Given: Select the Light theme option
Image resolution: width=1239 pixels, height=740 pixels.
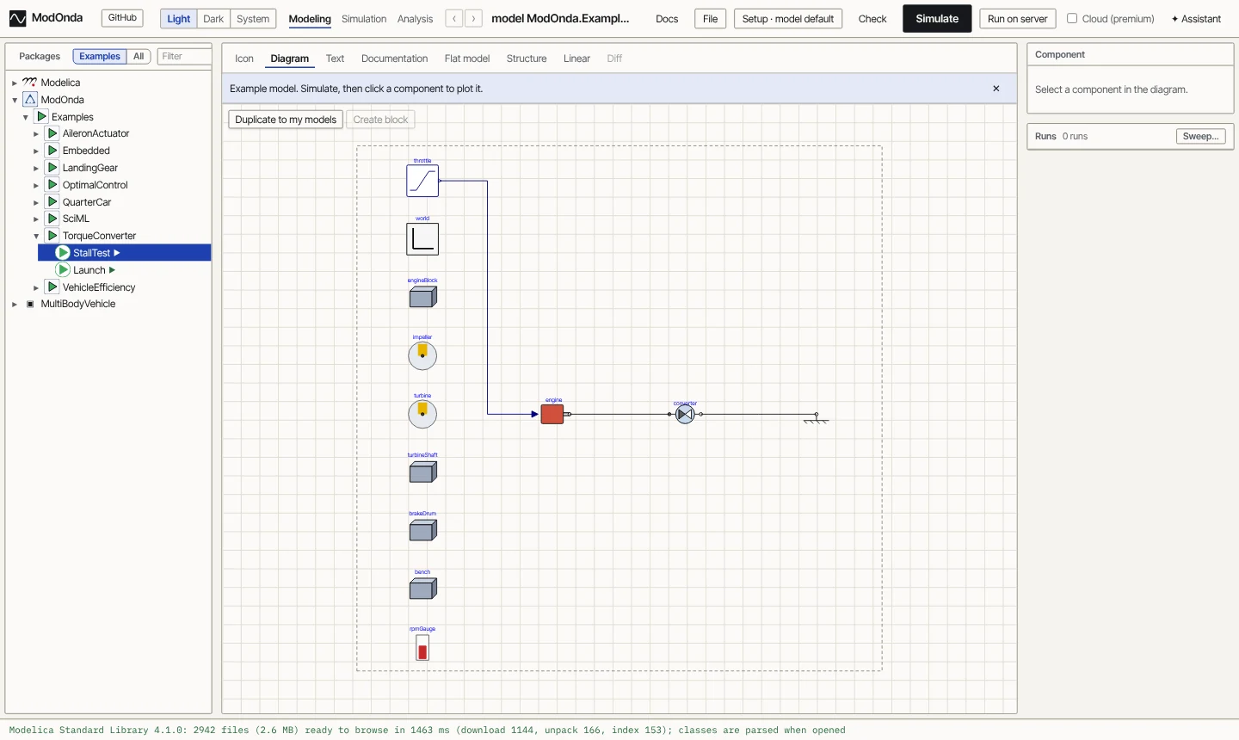Looking at the screenshot, I should 179,19.
